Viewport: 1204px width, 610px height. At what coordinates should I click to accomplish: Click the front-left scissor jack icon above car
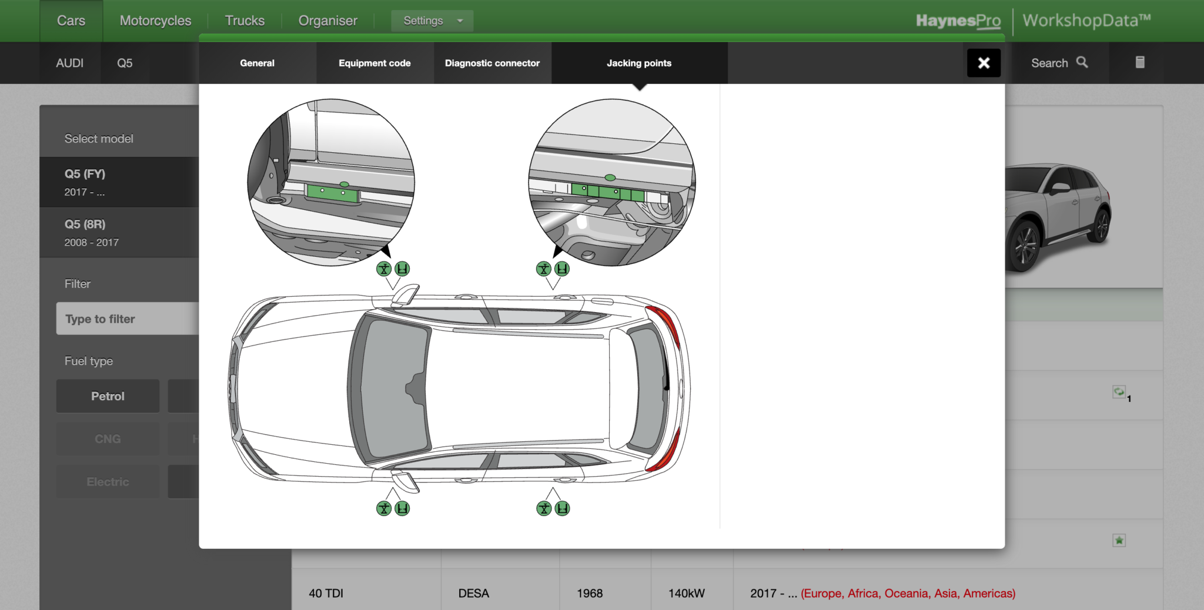click(384, 269)
